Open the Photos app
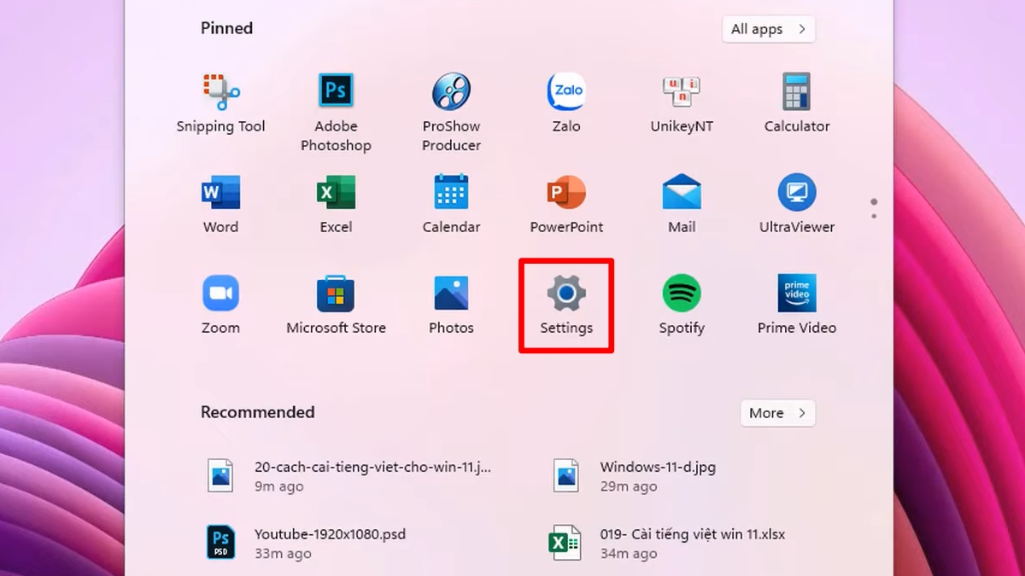This screenshot has height=576, width=1025. pyautogui.click(x=451, y=305)
